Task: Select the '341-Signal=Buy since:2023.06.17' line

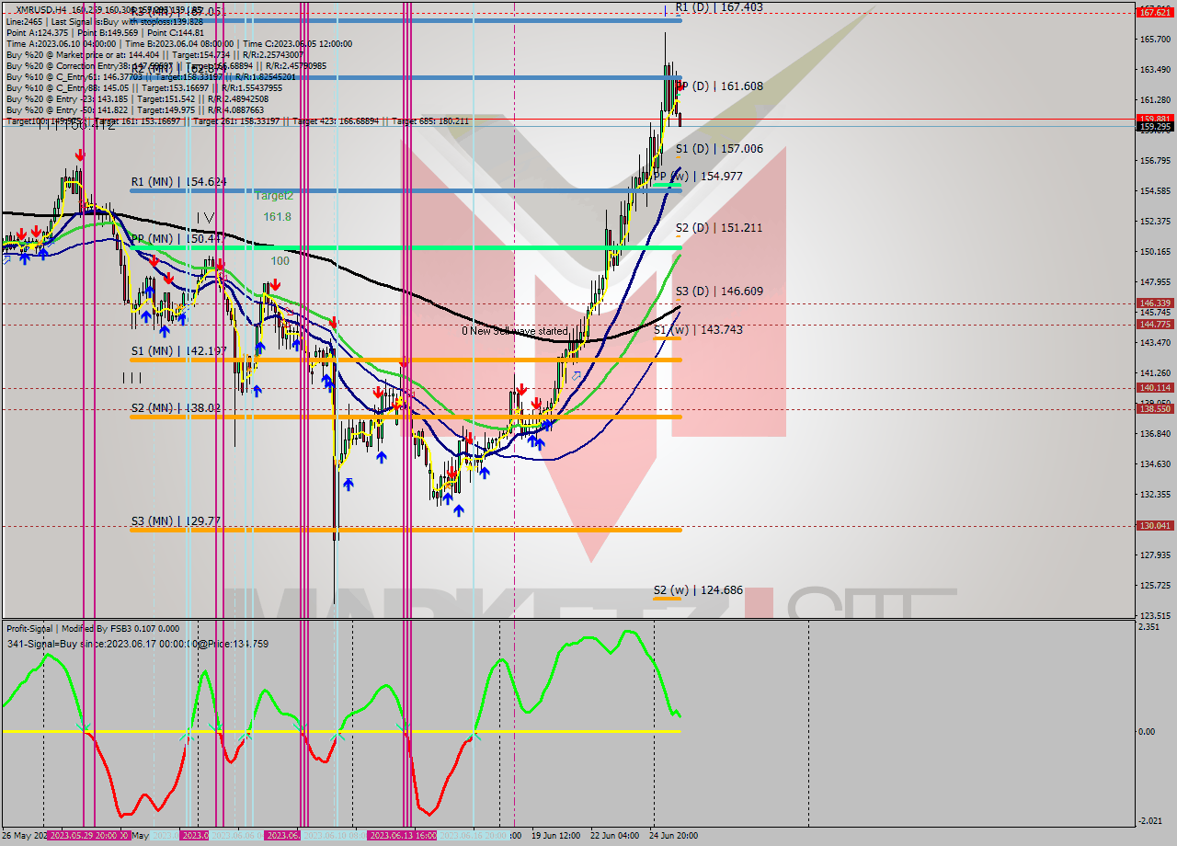Action: point(137,644)
